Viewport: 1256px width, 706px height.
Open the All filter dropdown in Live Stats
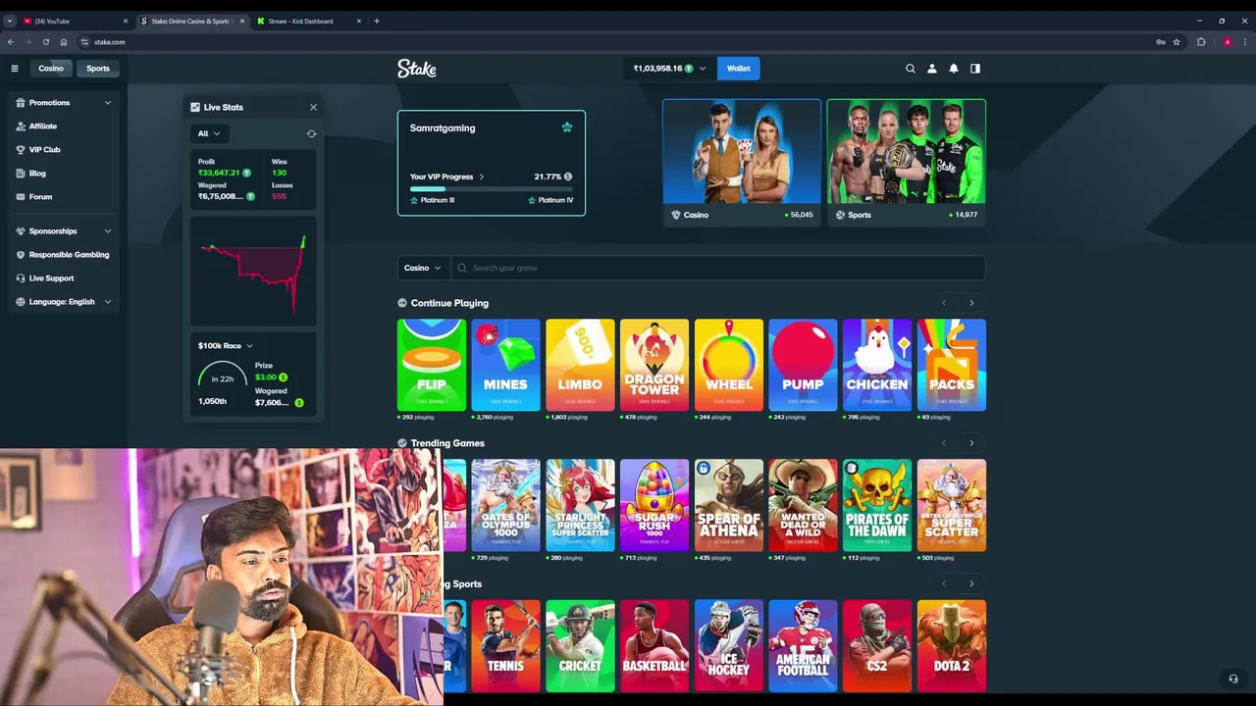click(208, 133)
